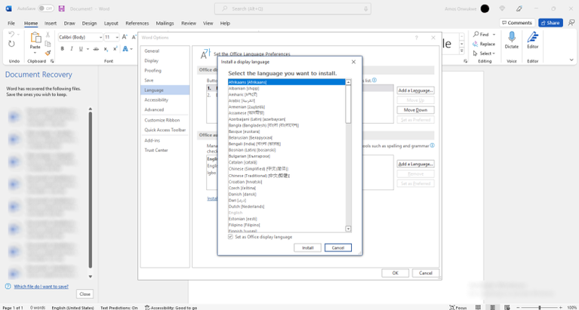Select Advanced in Word Options sidebar
Viewport: 579px width, 310px height.
(x=165, y=109)
